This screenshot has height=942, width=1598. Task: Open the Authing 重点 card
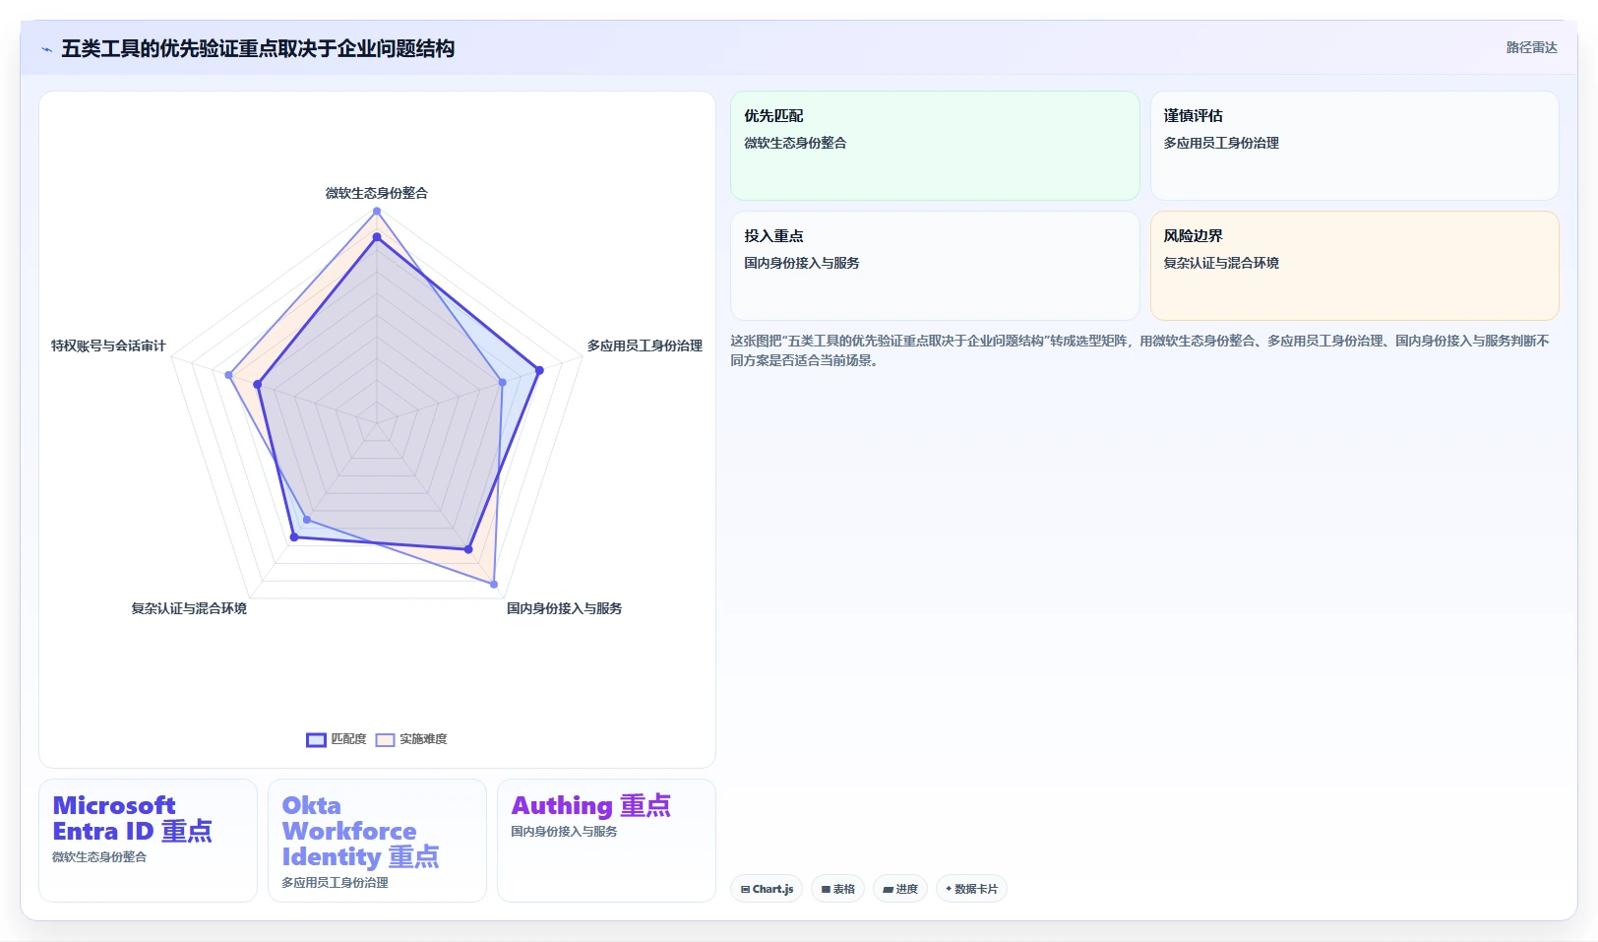pyautogui.click(x=606, y=841)
